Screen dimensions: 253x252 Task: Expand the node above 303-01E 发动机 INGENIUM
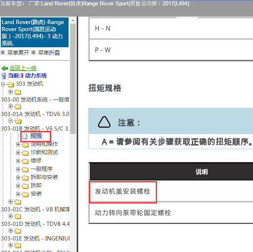tap(10, 230)
